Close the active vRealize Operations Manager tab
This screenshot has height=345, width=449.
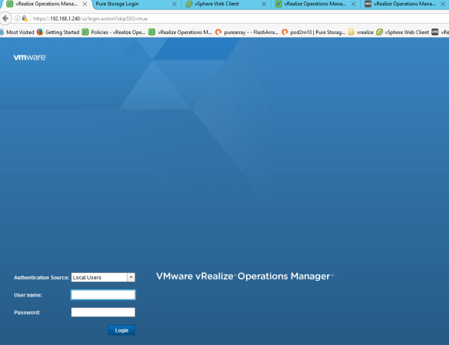[85, 4]
